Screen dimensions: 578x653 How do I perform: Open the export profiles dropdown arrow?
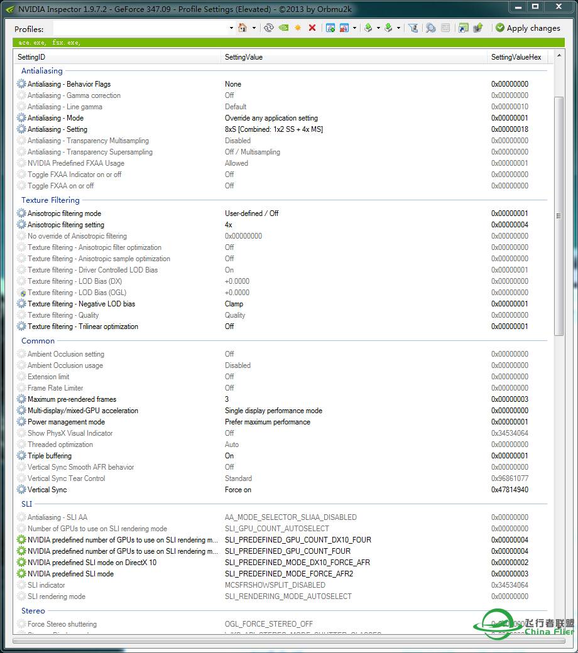pyautogui.click(x=378, y=28)
